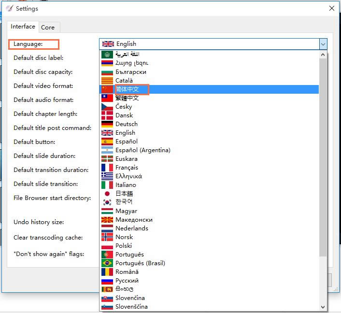
Task: Open the Core tab
Action: (48, 28)
